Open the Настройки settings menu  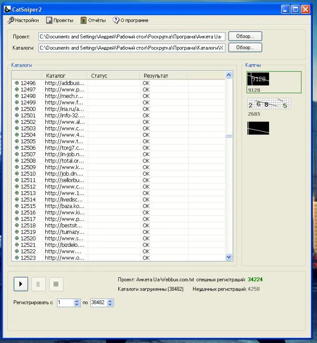click(x=23, y=20)
